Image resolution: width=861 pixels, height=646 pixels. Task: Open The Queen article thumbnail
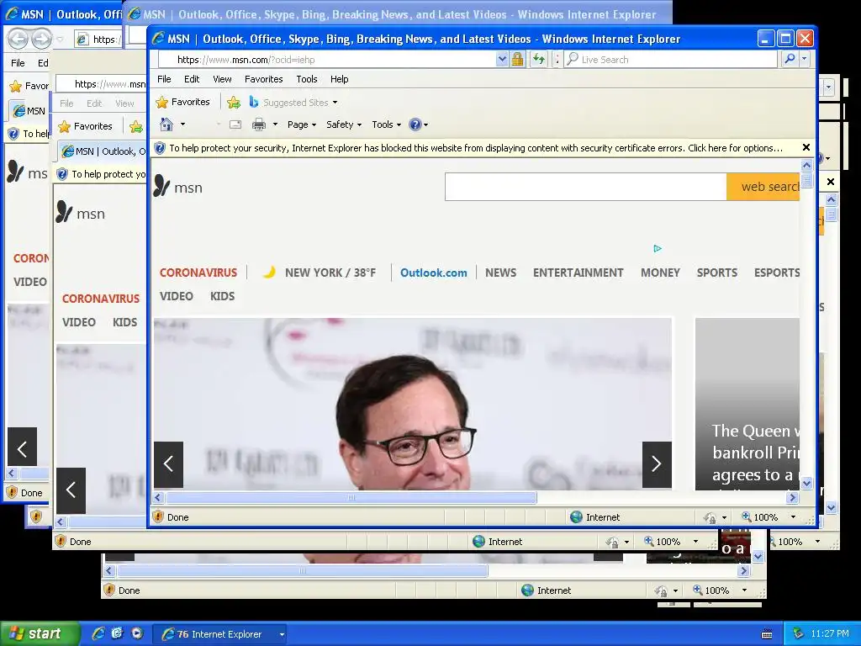[747, 404]
